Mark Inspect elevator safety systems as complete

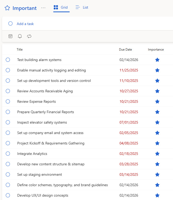8,122
